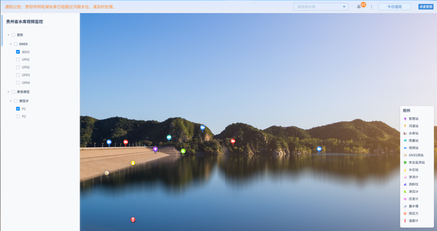This screenshot has height=231, width=437.
Task: Click the 扬压力 legend icon
Action: coord(405,214)
